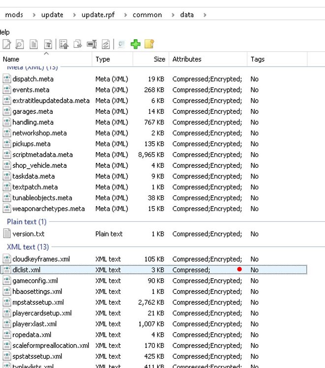This screenshot has width=325, height=368.
Task: Click the Copy file toolbar icon
Action: click(x=78, y=44)
